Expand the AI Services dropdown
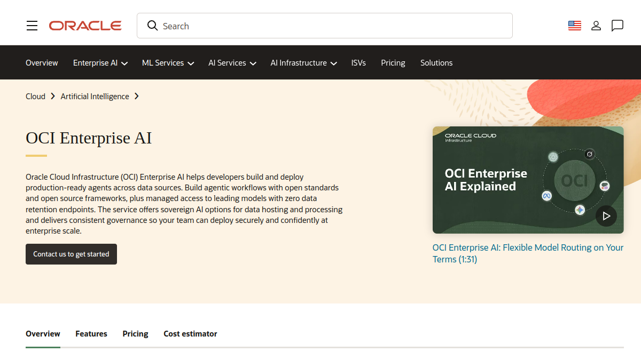This screenshot has width=641, height=360. (232, 63)
